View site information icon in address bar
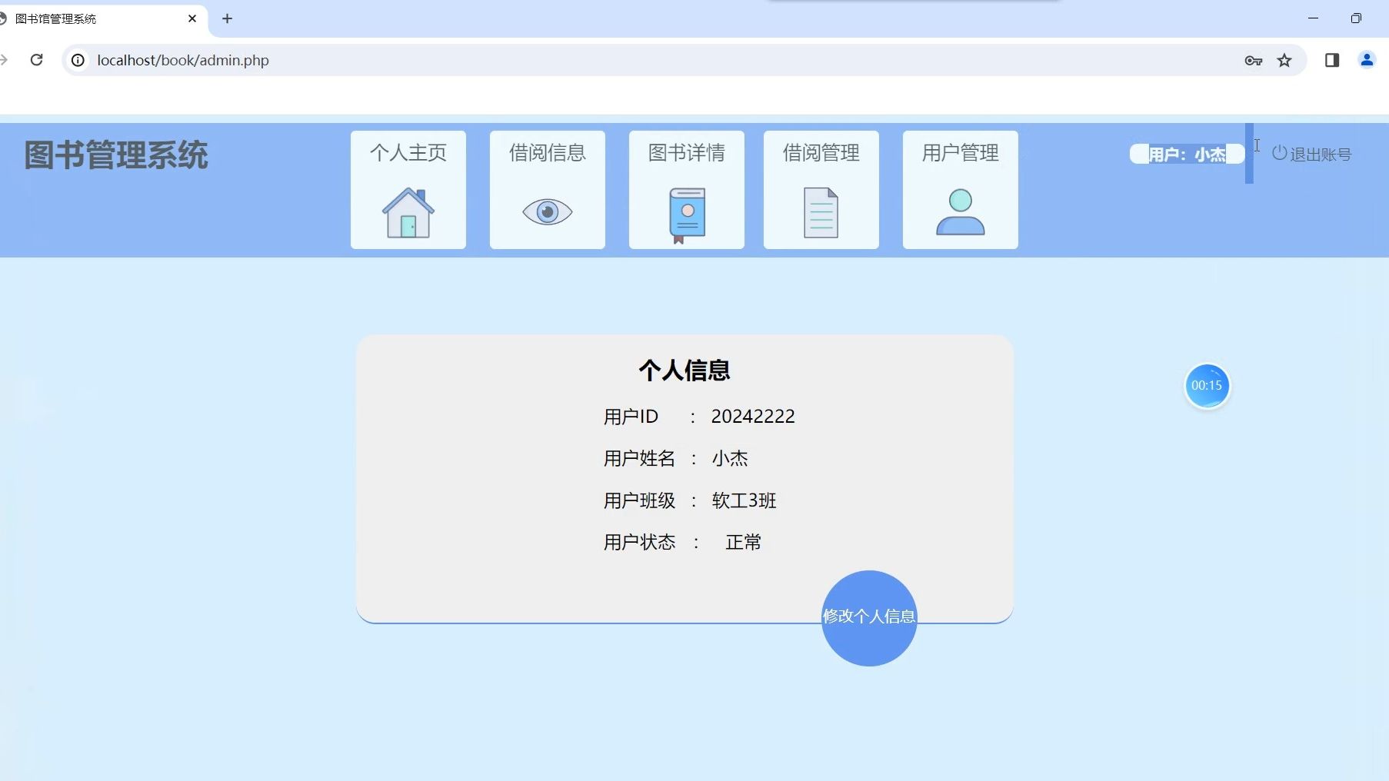1389x781 pixels. point(78,60)
